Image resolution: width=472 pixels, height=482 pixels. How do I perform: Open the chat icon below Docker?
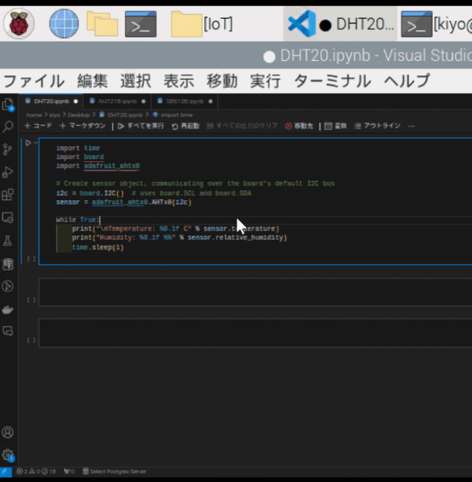[x=7, y=331]
